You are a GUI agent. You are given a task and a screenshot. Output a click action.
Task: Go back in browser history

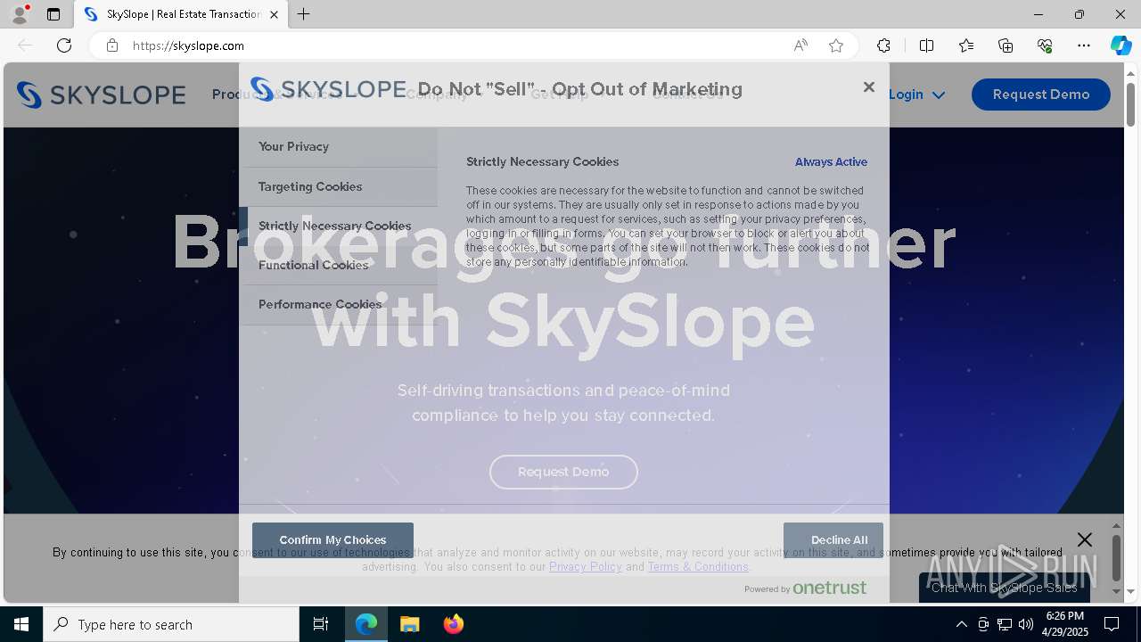(25, 45)
